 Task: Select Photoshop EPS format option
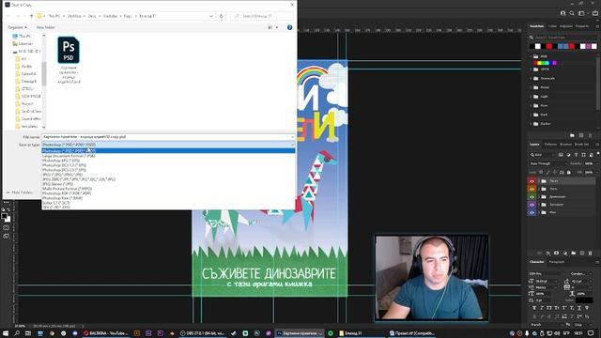pyautogui.click(x=168, y=161)
